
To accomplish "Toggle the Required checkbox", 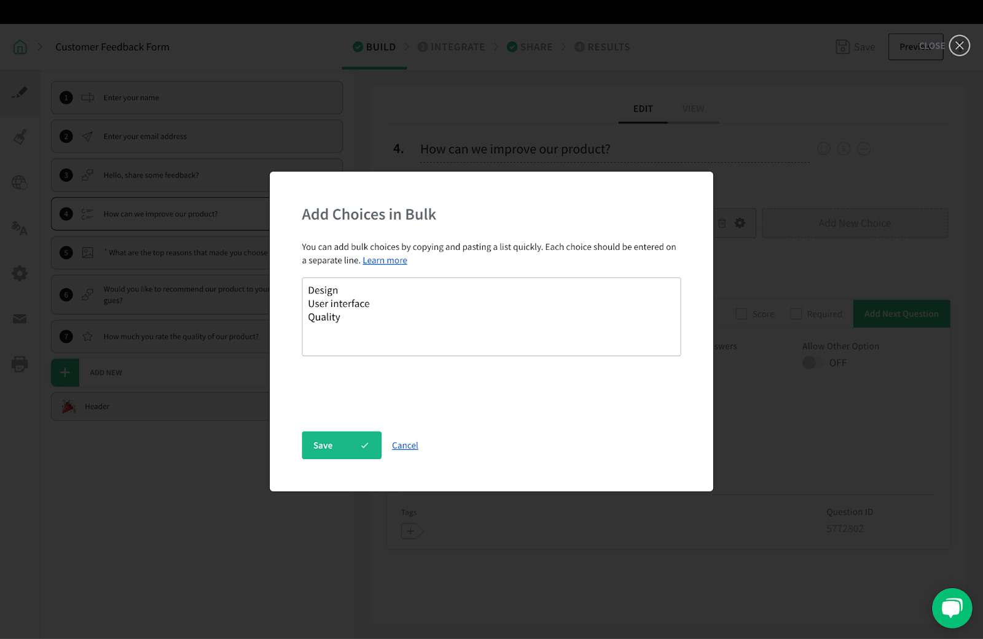I will 796,314.
